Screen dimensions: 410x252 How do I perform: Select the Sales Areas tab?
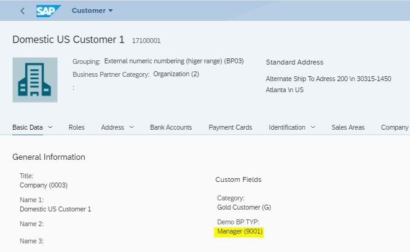348,127
